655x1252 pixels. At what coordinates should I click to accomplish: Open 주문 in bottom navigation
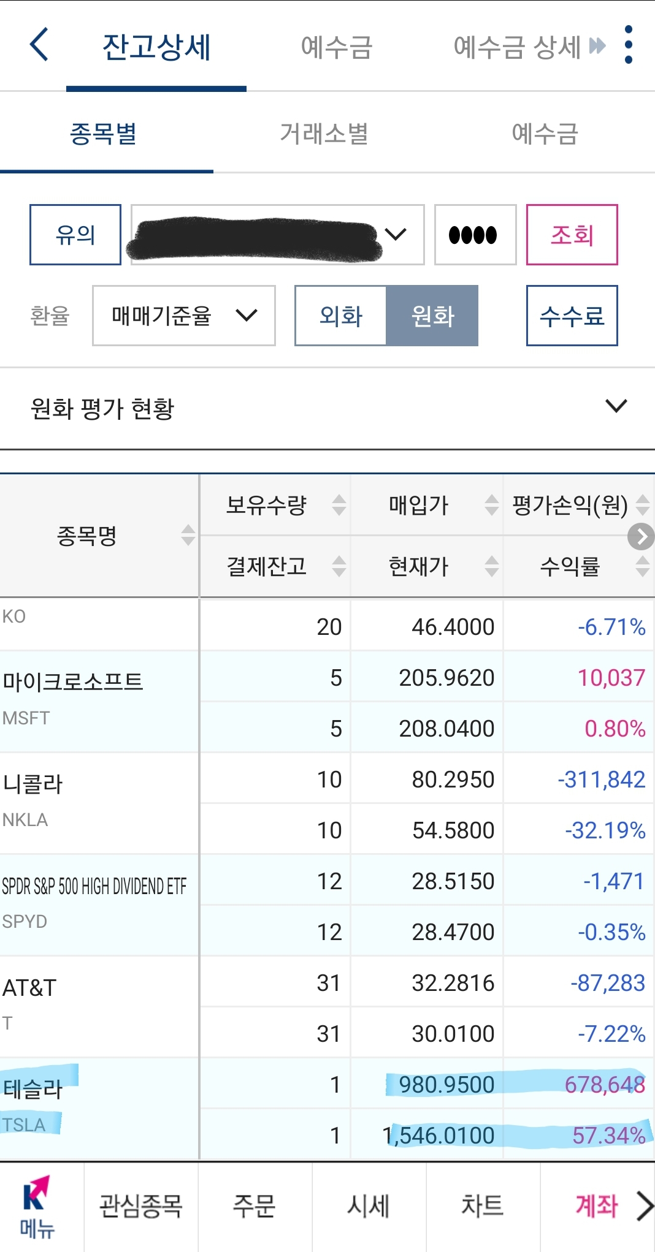point(255,1206)
